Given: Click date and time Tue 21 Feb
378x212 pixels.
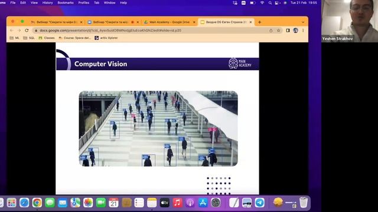Looking at the screenshot, I should [x=304, y=3].
